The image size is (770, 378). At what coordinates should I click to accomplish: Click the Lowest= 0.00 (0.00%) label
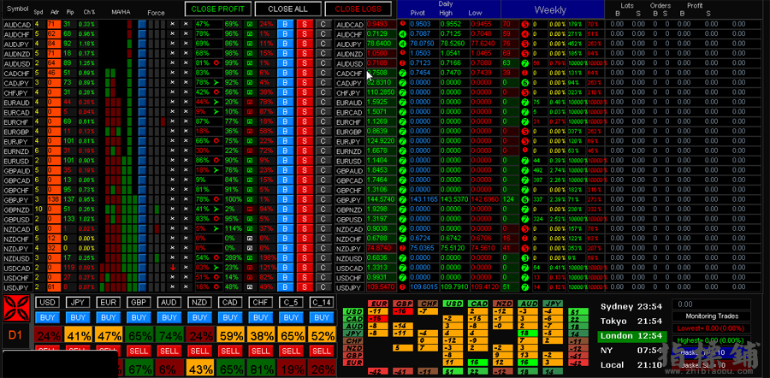point(711,328)
